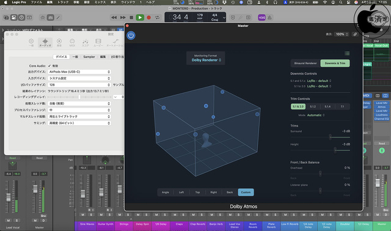Viewport: 391px width, 231px height.
Task: Open the output device AirPods Max dropdown
Action: (79, 72)
